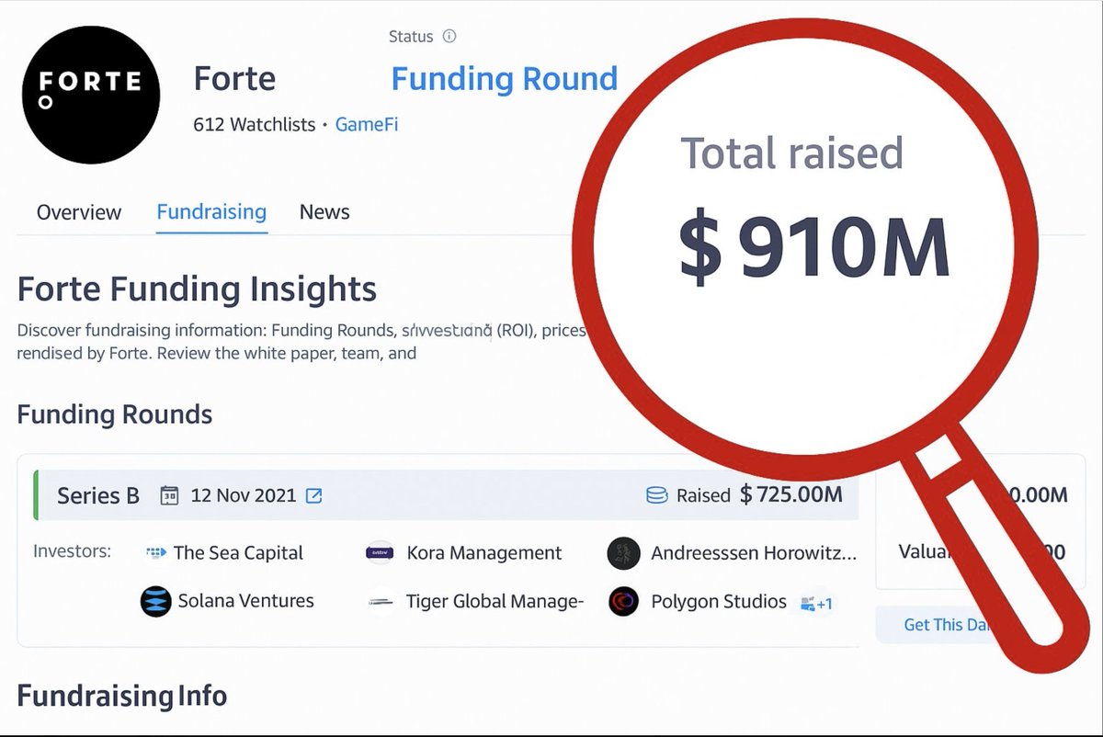The width and height of the screenshot is (1103, 737).
Task: Click the $910M total raised value
Action: [x=814, y=249]
